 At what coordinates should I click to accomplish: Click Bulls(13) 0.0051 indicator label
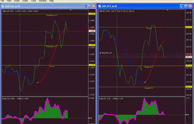pos(16,99)
